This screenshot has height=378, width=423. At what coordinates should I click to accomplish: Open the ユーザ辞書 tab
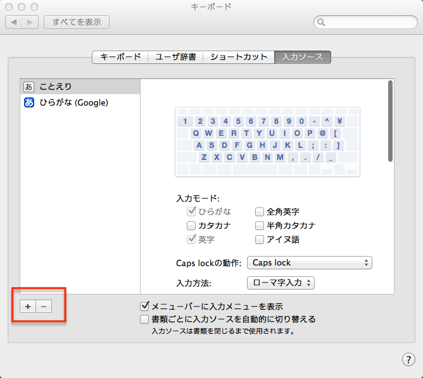177,57
